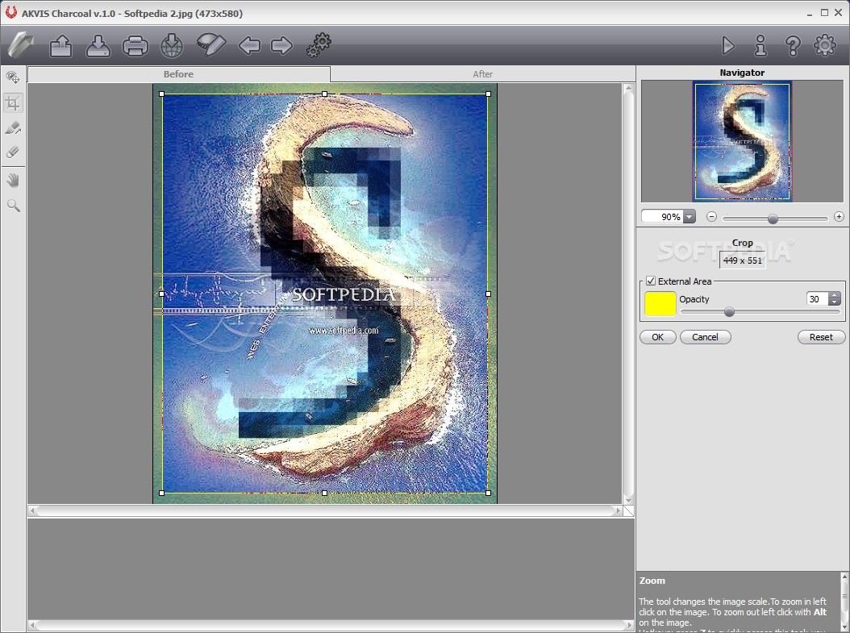Click the top-center crop handle

[325, 94]
